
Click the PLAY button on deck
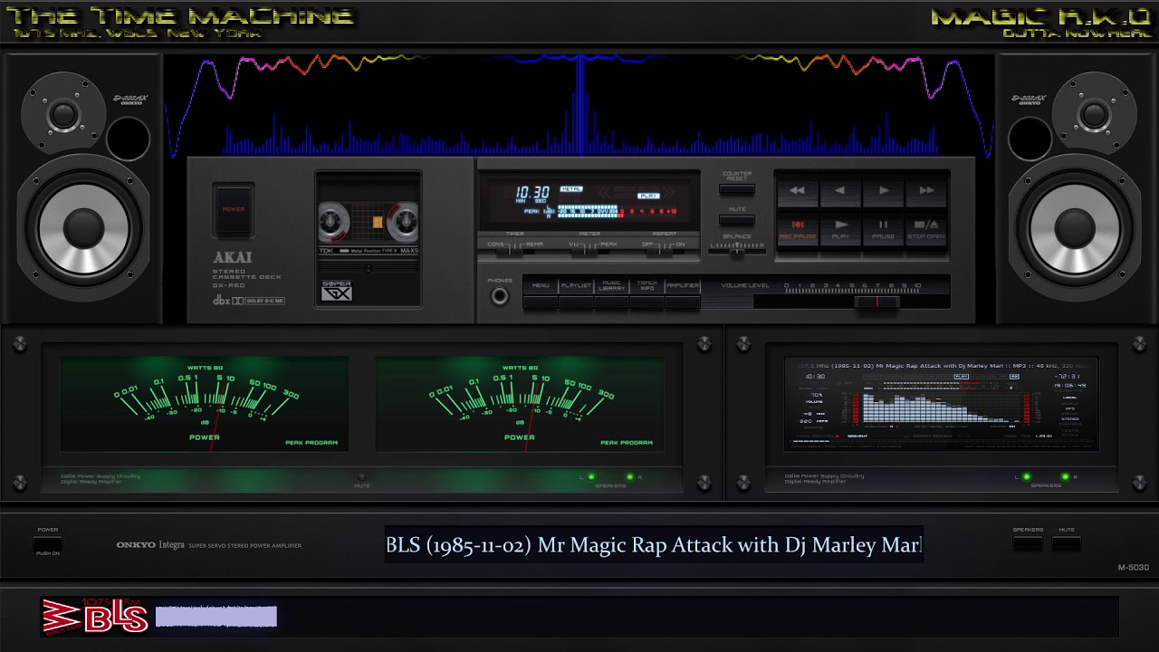pyautogui.click(x=840, y=228)
